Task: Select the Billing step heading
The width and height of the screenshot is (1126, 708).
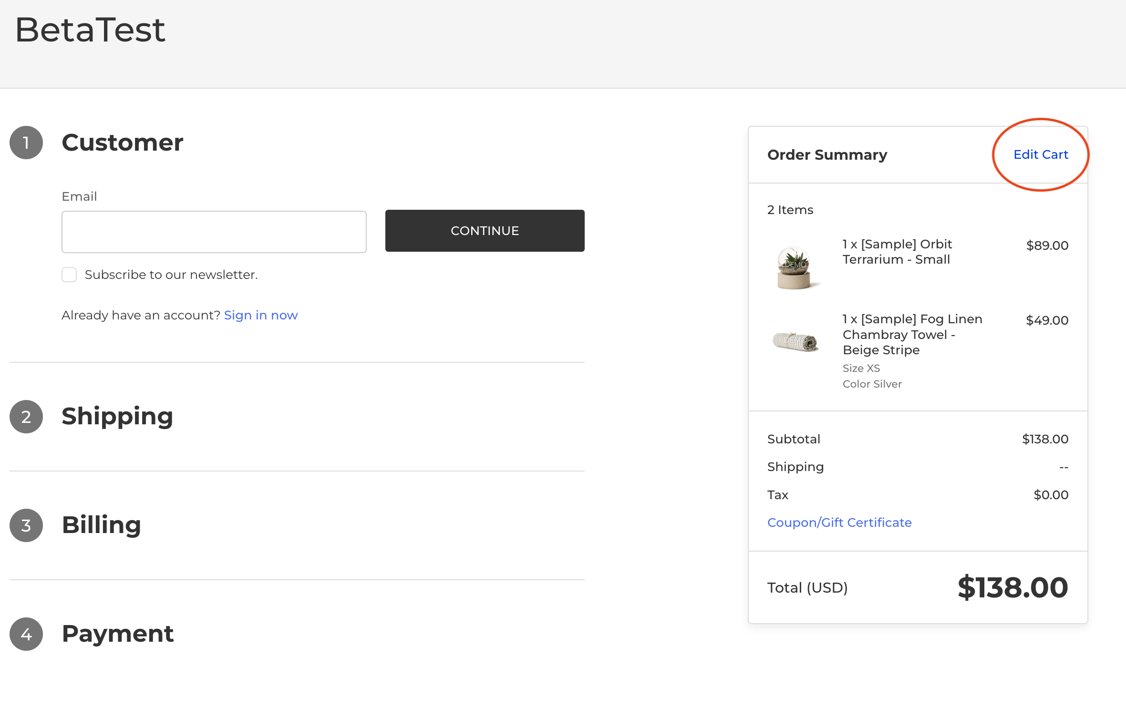Action: pyautogui.click(x=101, y=525)
